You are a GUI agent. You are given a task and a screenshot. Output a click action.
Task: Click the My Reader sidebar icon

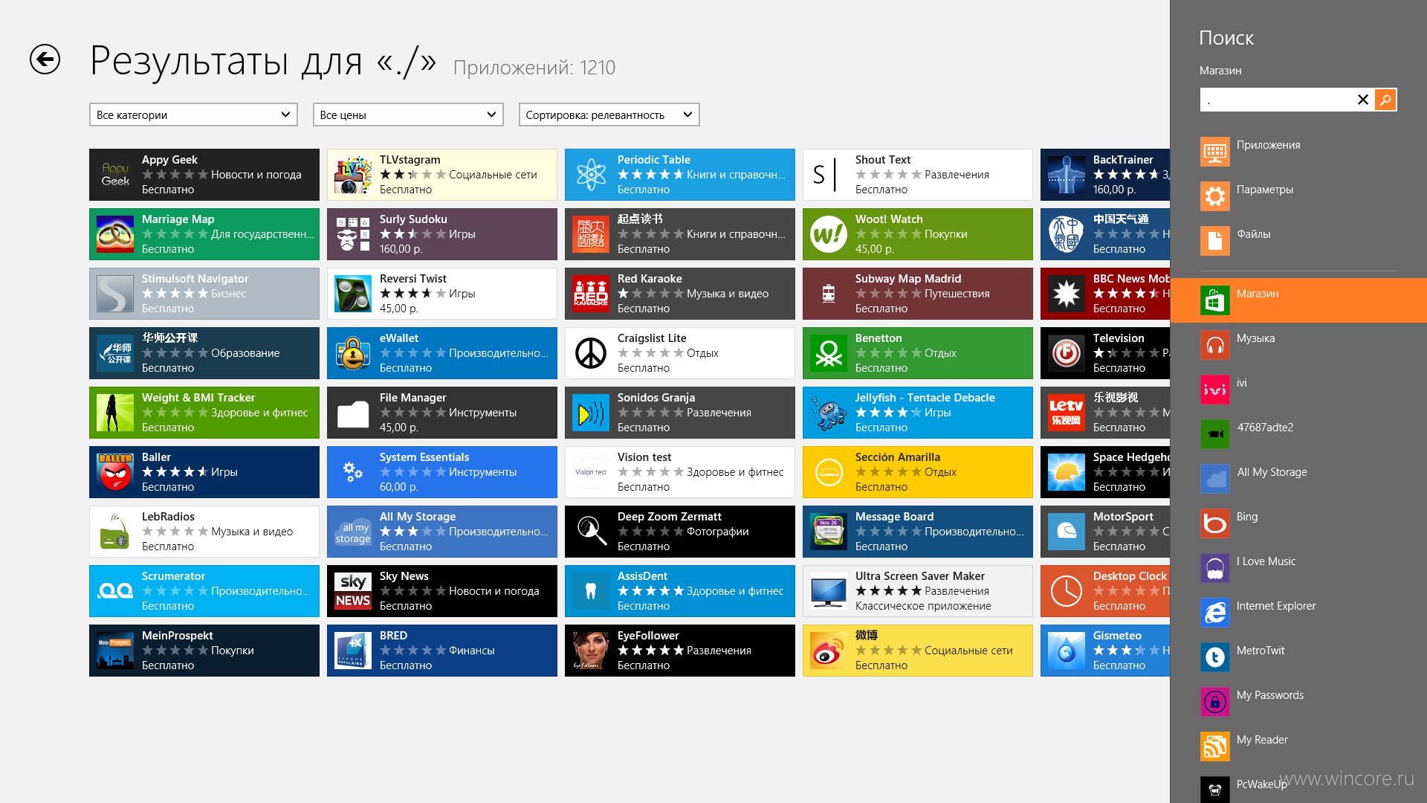[1215, 746]
